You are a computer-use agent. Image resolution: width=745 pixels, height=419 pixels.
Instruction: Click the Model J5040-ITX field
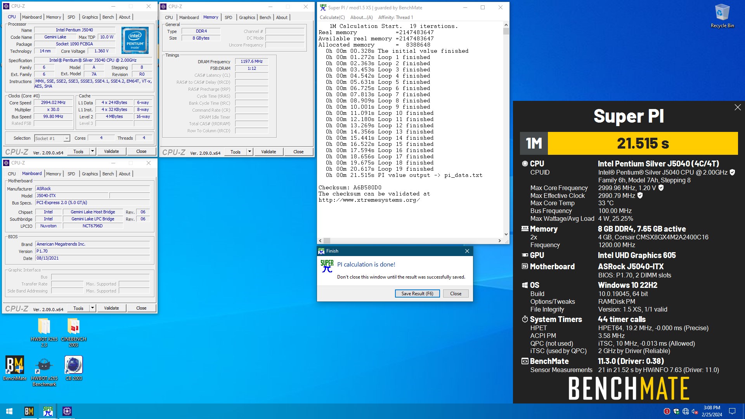[72, 196]
